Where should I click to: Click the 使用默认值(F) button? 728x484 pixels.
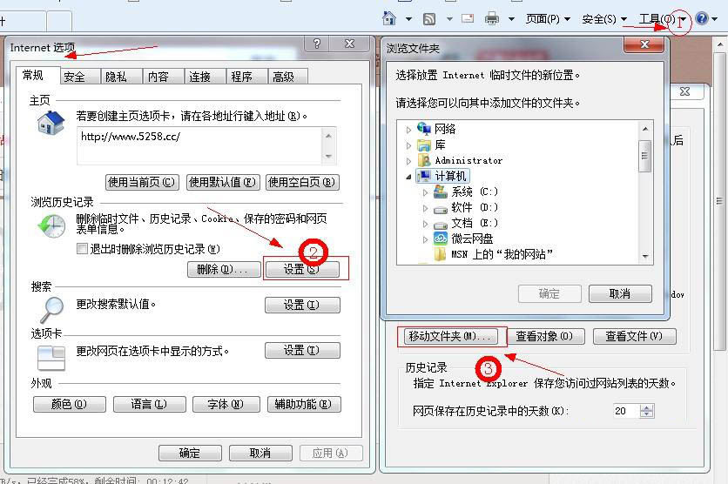click(223, 182)
